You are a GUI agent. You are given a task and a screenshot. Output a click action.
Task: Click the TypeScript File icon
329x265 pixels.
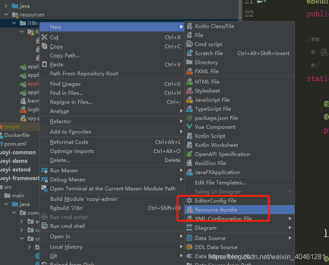tap(189, 109)
